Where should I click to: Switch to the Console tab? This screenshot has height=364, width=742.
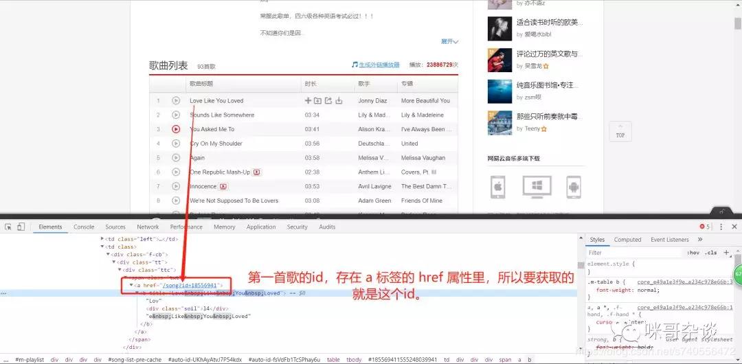(x=84, y=227)
